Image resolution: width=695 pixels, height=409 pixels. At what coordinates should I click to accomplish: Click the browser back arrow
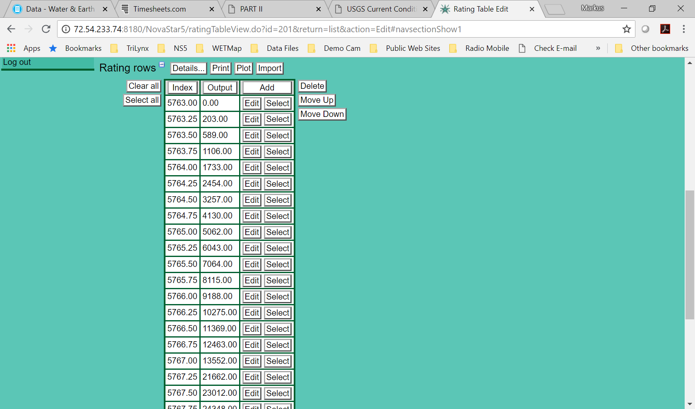click(x=11, y=29)
